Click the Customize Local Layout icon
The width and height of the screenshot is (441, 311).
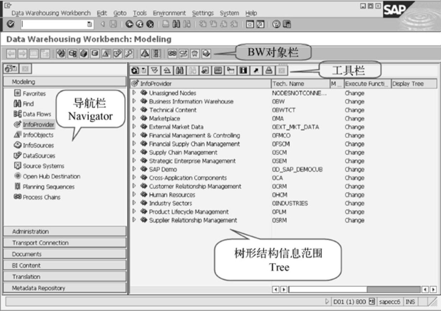[x=287, y=25]
